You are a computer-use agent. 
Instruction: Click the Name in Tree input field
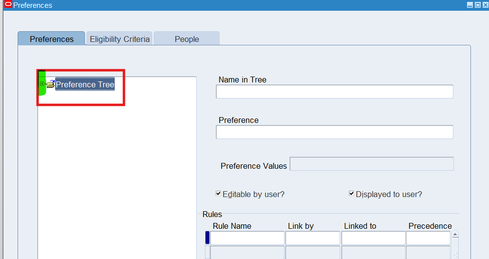[334, 92]
